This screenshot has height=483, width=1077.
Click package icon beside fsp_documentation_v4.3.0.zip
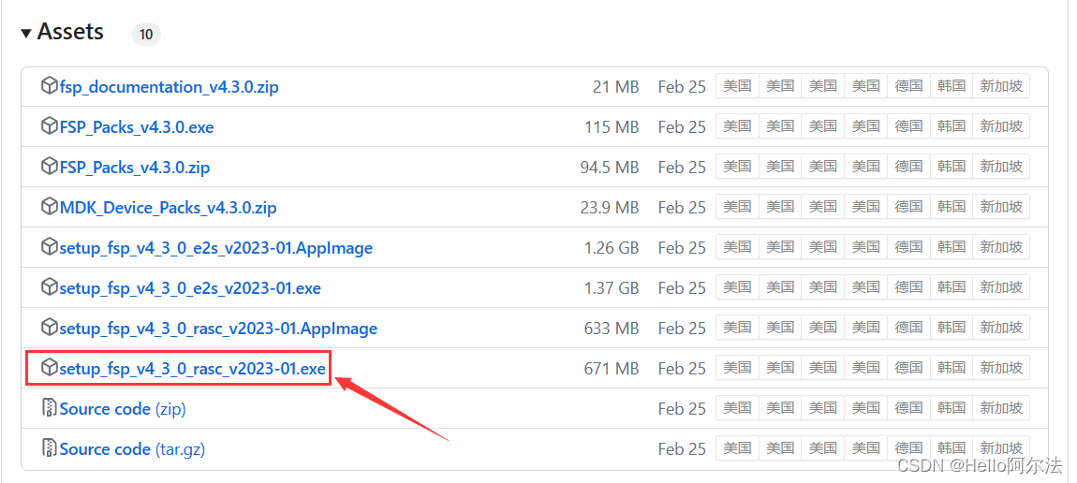(50, 86)
